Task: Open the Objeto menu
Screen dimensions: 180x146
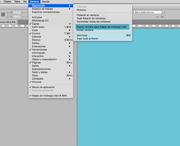Action: coord(7,1)
